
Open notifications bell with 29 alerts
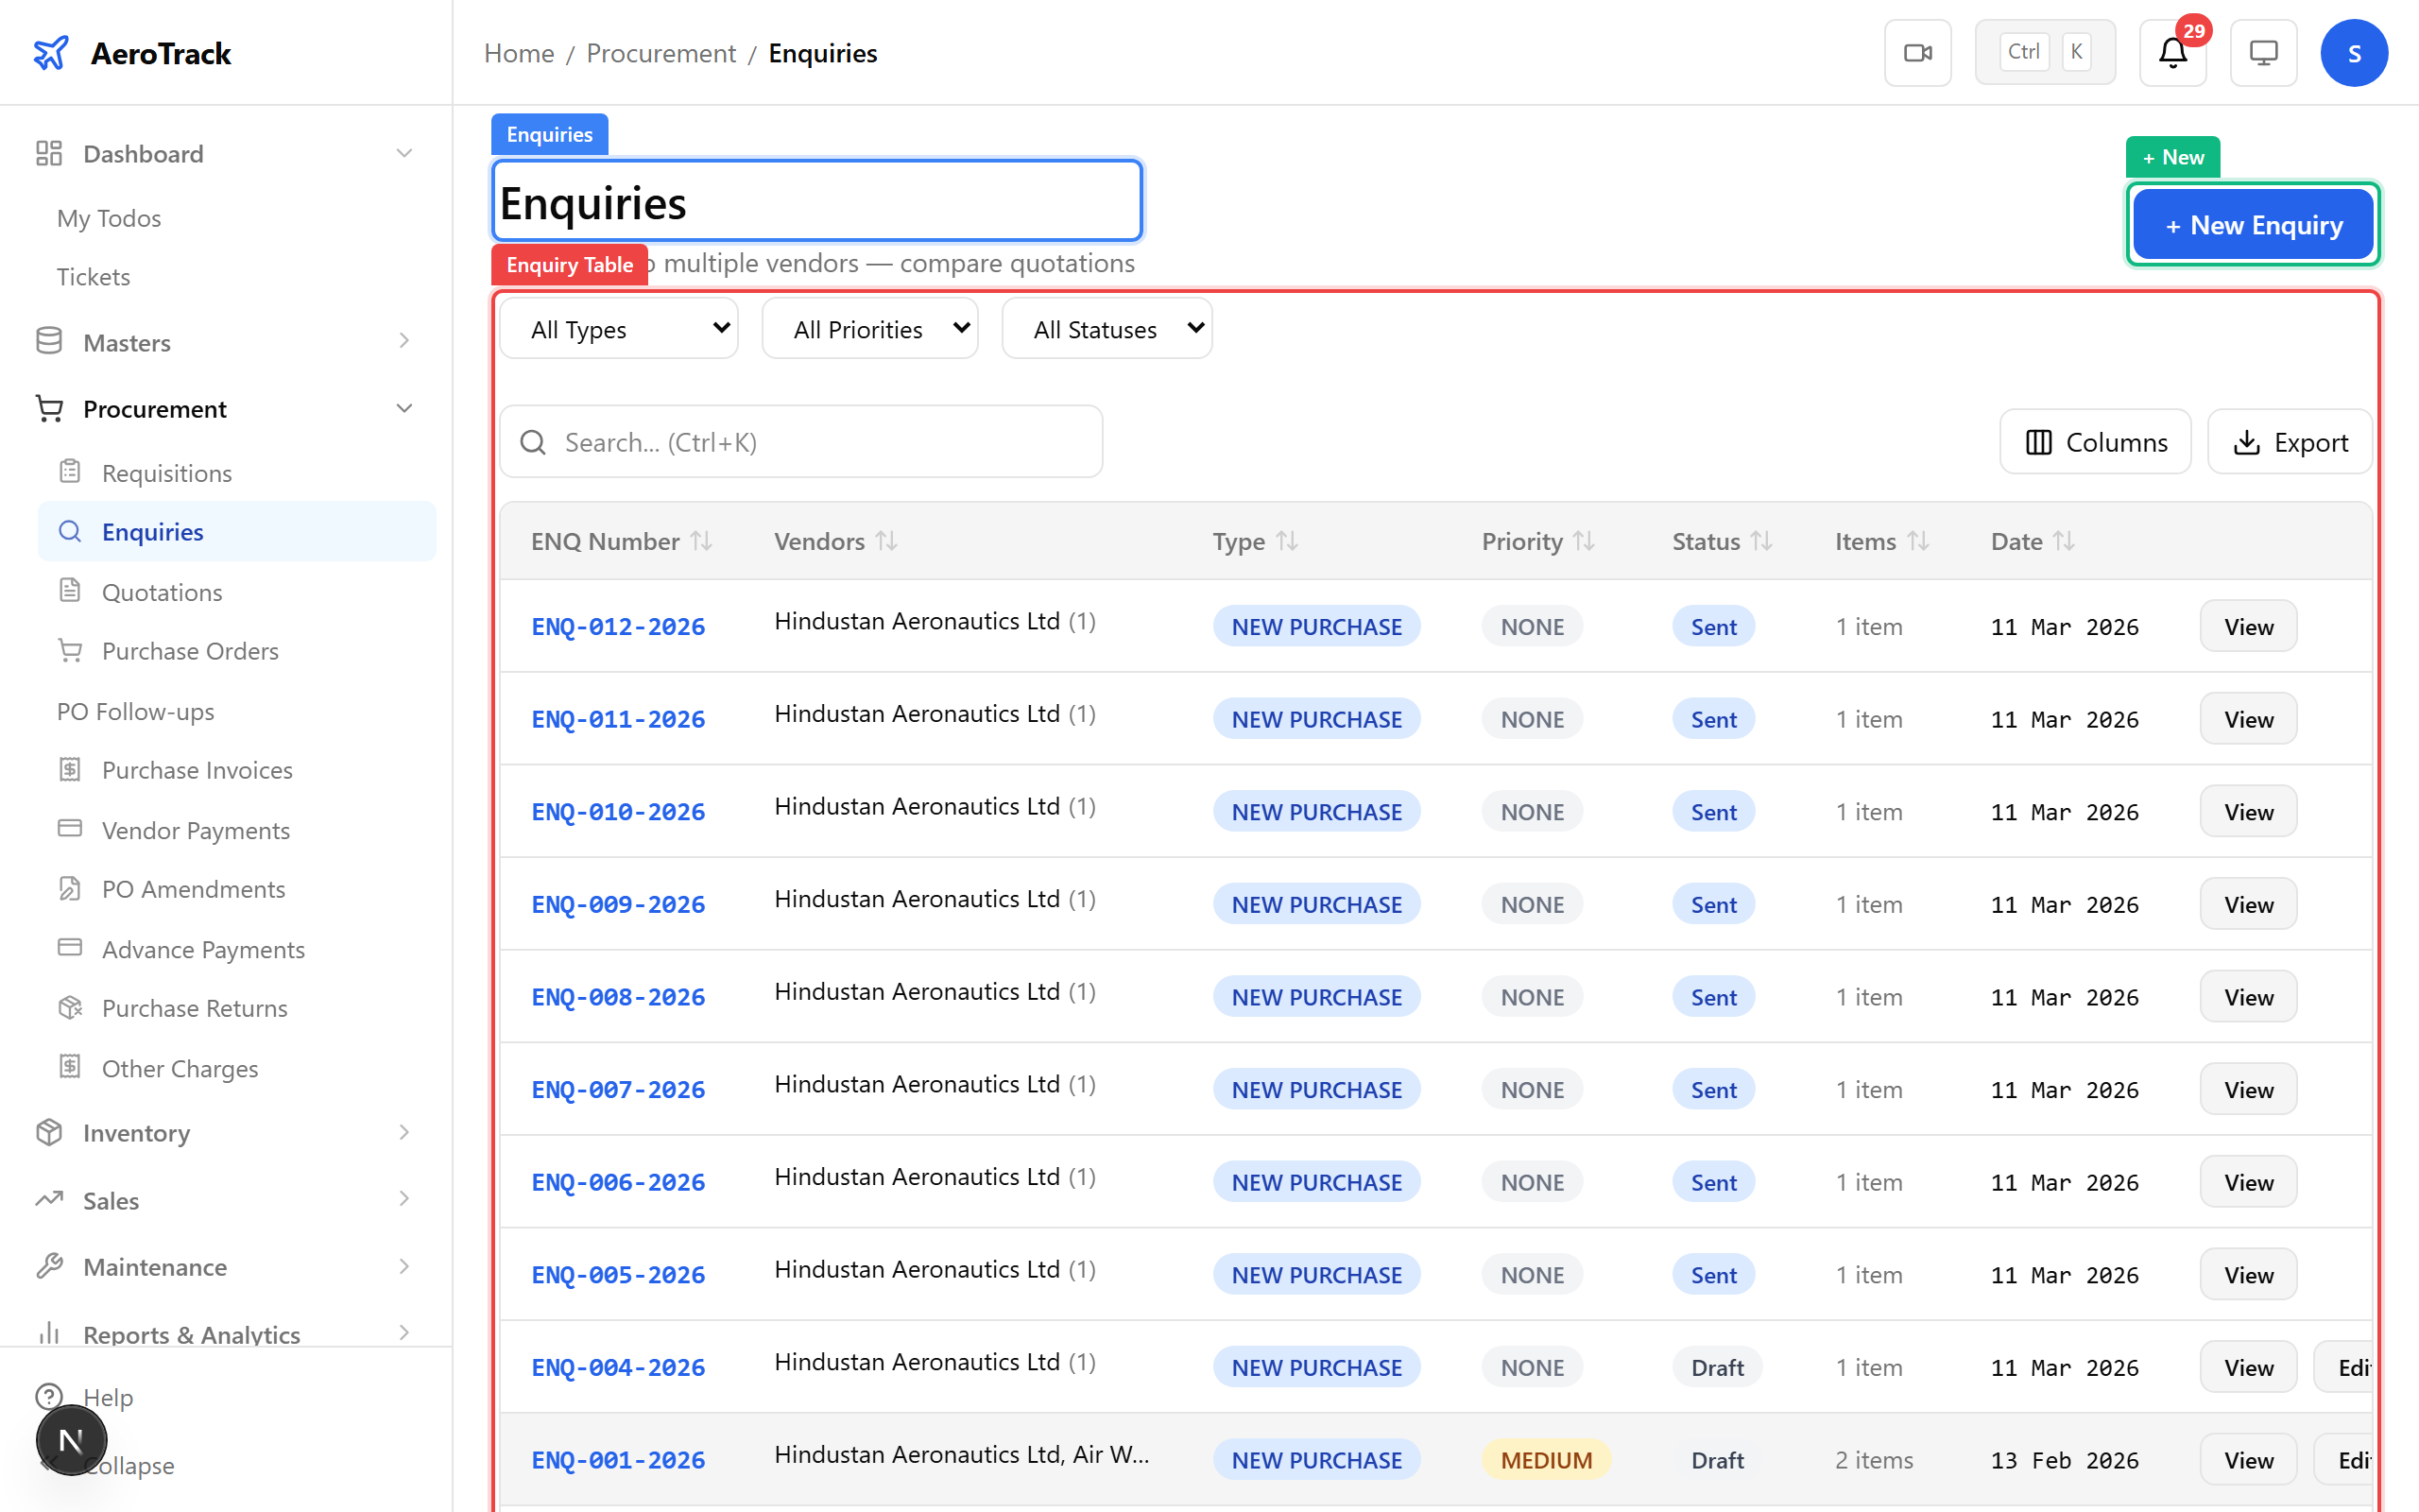2171,52
